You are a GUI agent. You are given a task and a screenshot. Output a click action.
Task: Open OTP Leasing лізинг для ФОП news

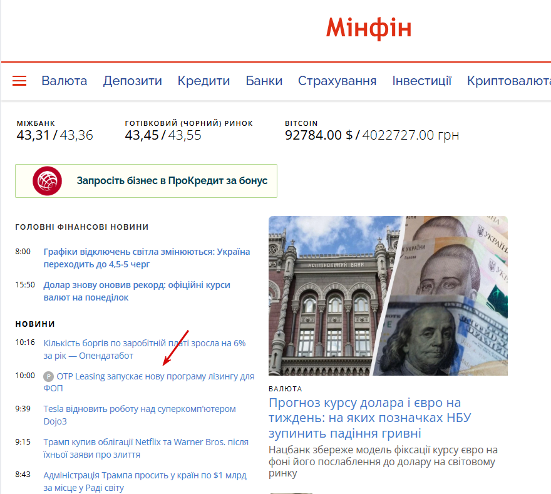pos(148,382)
